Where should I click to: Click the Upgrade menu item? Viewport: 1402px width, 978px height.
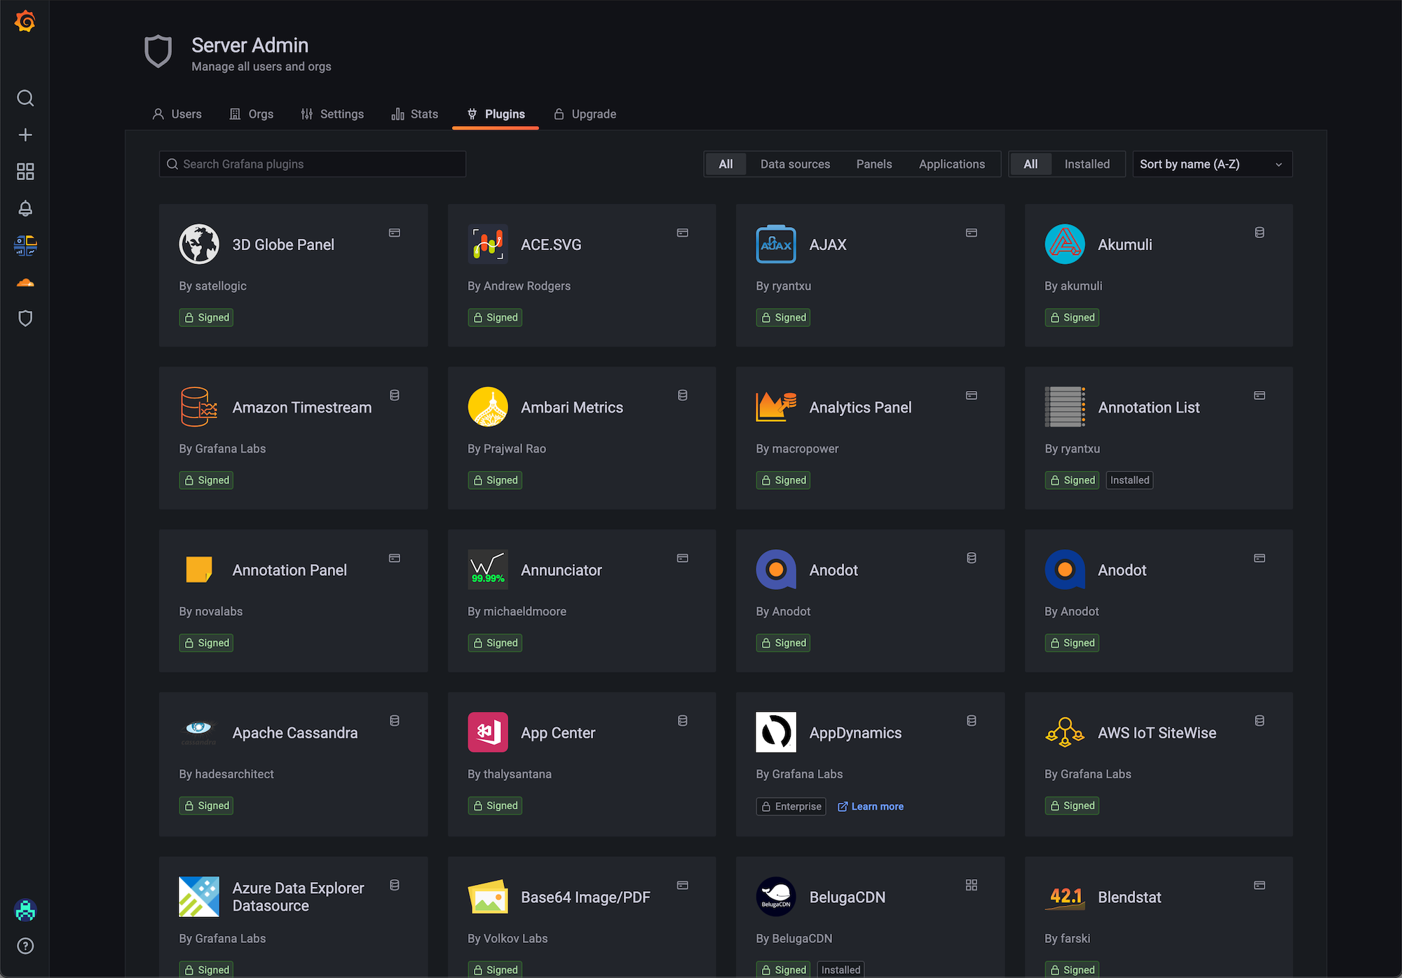pyautogui.click(x=592, y=114)
